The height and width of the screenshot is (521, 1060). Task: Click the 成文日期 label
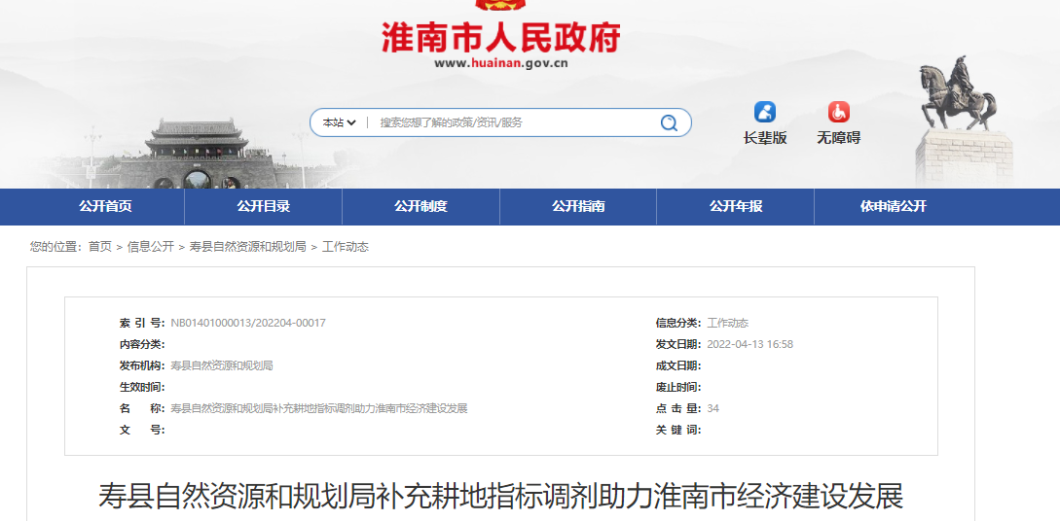(678, 365)
